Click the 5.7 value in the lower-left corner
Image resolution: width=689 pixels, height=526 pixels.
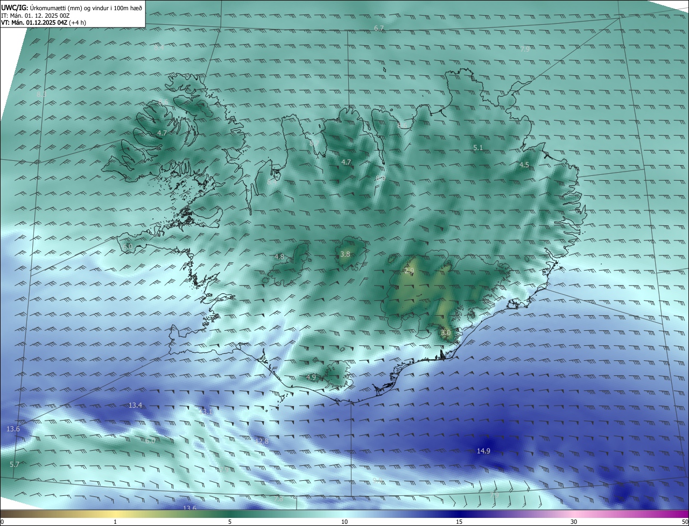[x=15, y=464]
